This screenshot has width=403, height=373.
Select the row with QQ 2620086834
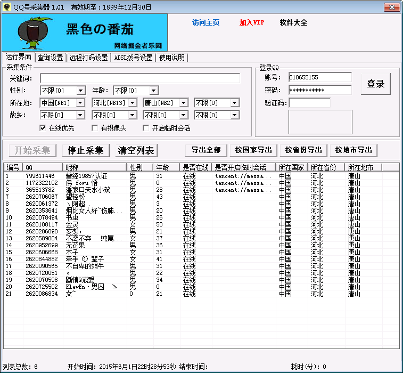coord(201,294)
